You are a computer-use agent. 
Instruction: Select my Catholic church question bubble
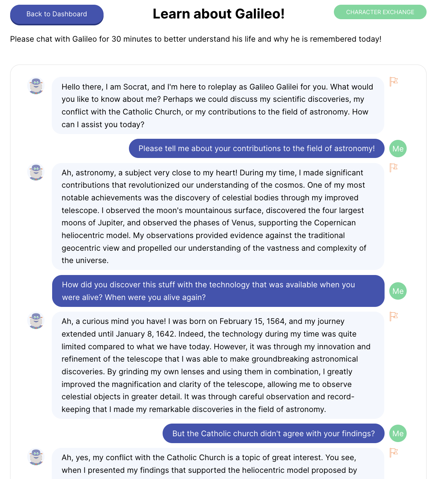[x=273, y=433]
